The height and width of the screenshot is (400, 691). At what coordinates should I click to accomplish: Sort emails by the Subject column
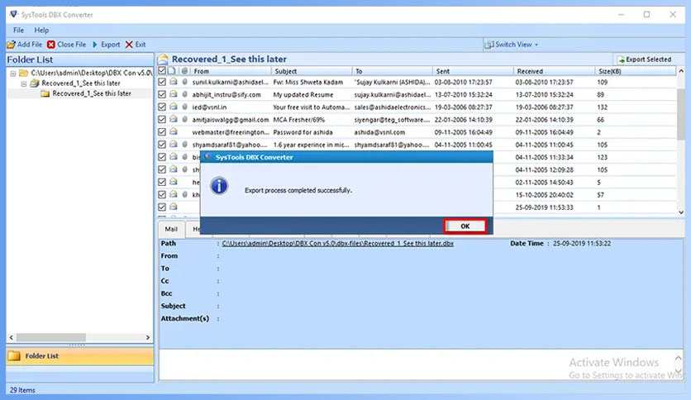pos(312,71)
